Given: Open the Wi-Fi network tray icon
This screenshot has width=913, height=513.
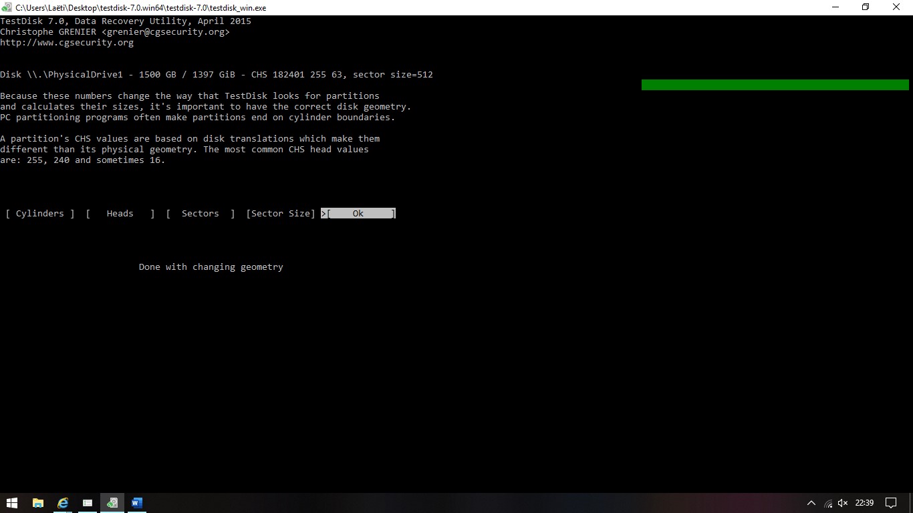Looking at the screenshot, I should (829, 503).
